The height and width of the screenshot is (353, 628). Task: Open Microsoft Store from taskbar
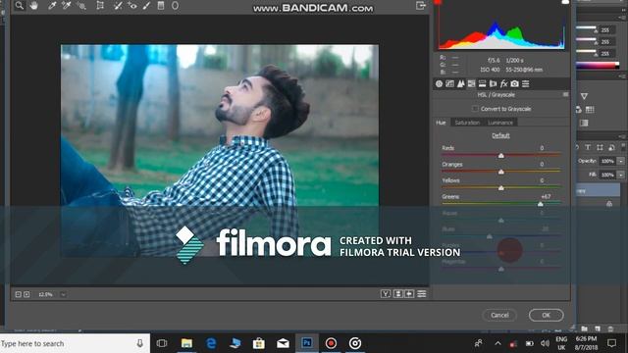(x=259, y=343)
